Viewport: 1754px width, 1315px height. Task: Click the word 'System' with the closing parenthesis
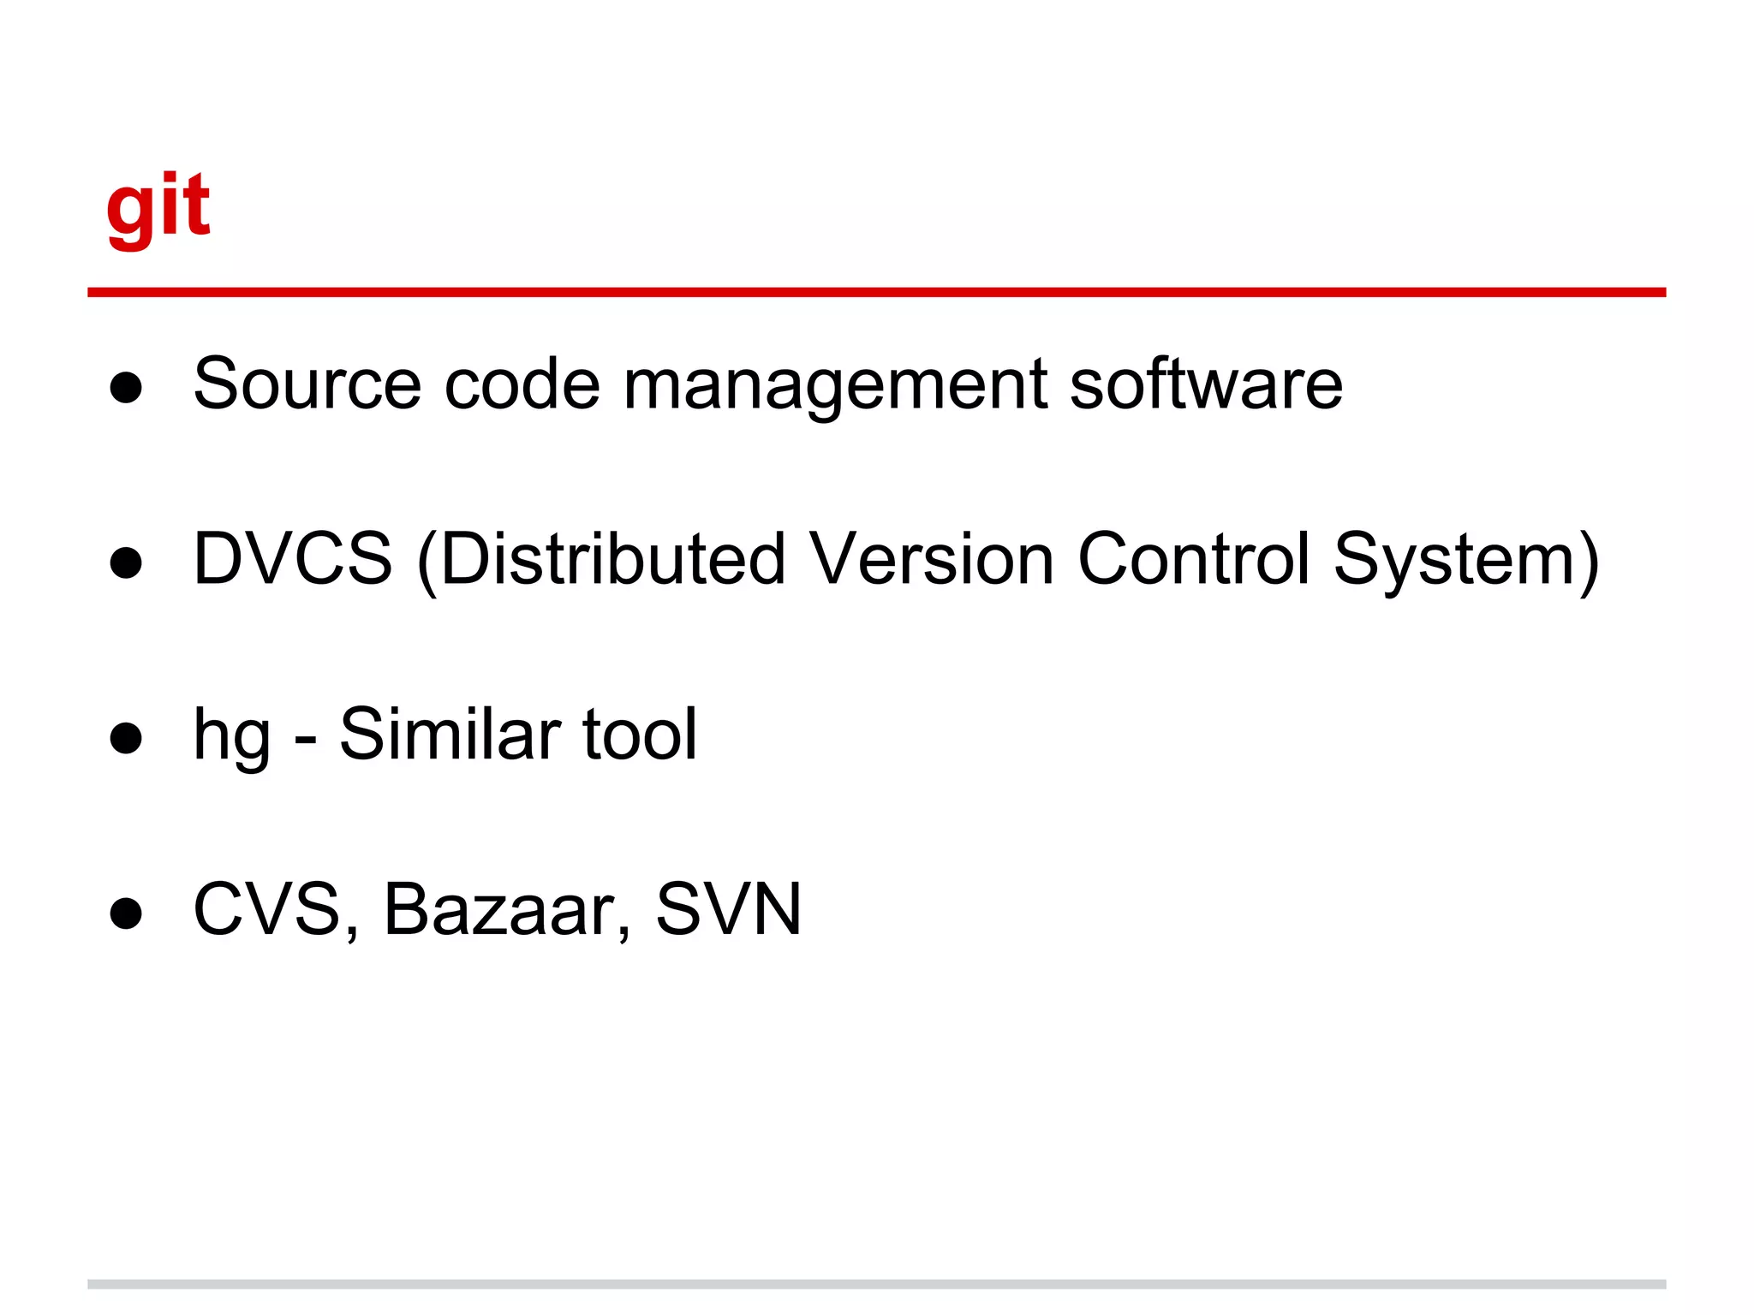1466,559
